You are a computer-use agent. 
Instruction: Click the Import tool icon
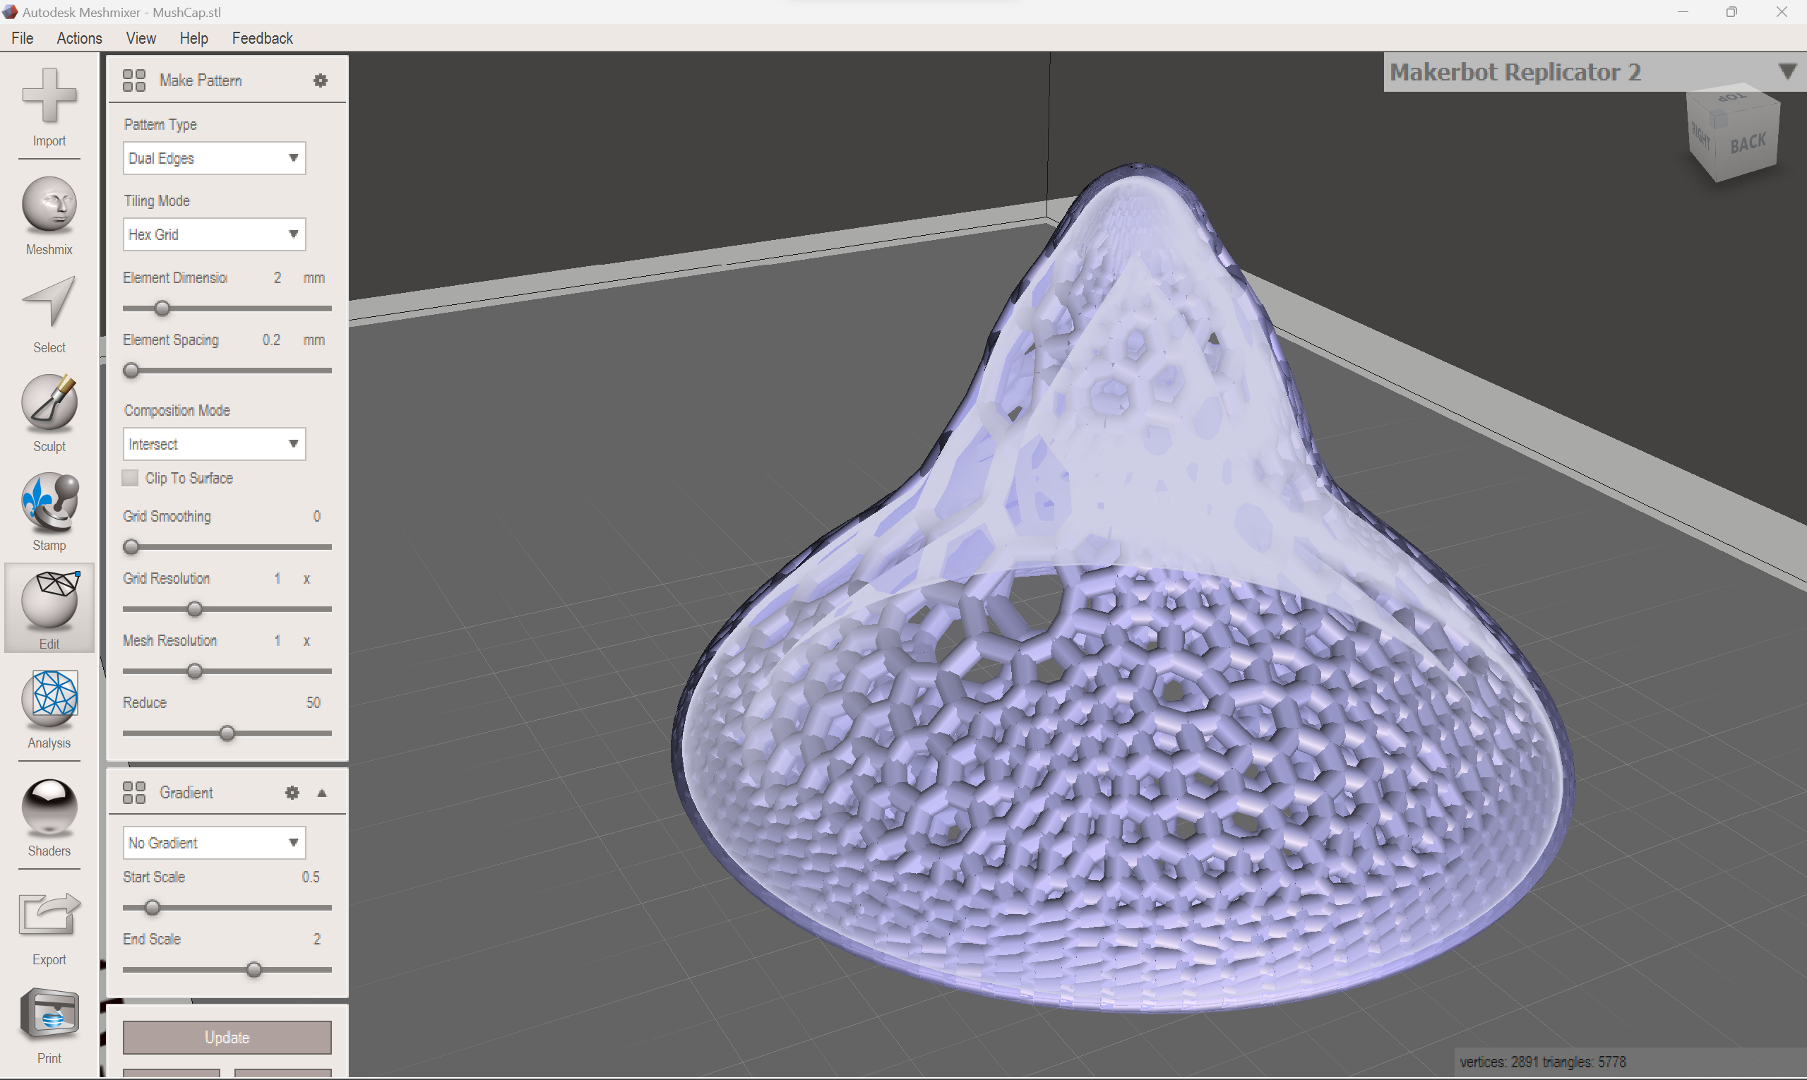[x=49, y=95]
